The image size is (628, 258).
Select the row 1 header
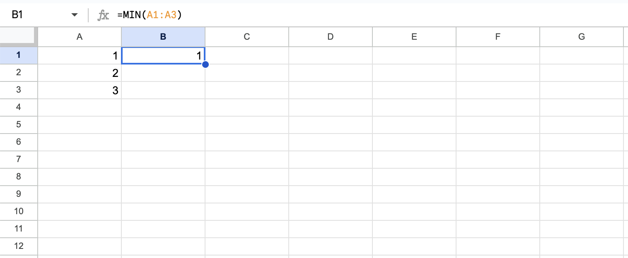pos(19,55)
